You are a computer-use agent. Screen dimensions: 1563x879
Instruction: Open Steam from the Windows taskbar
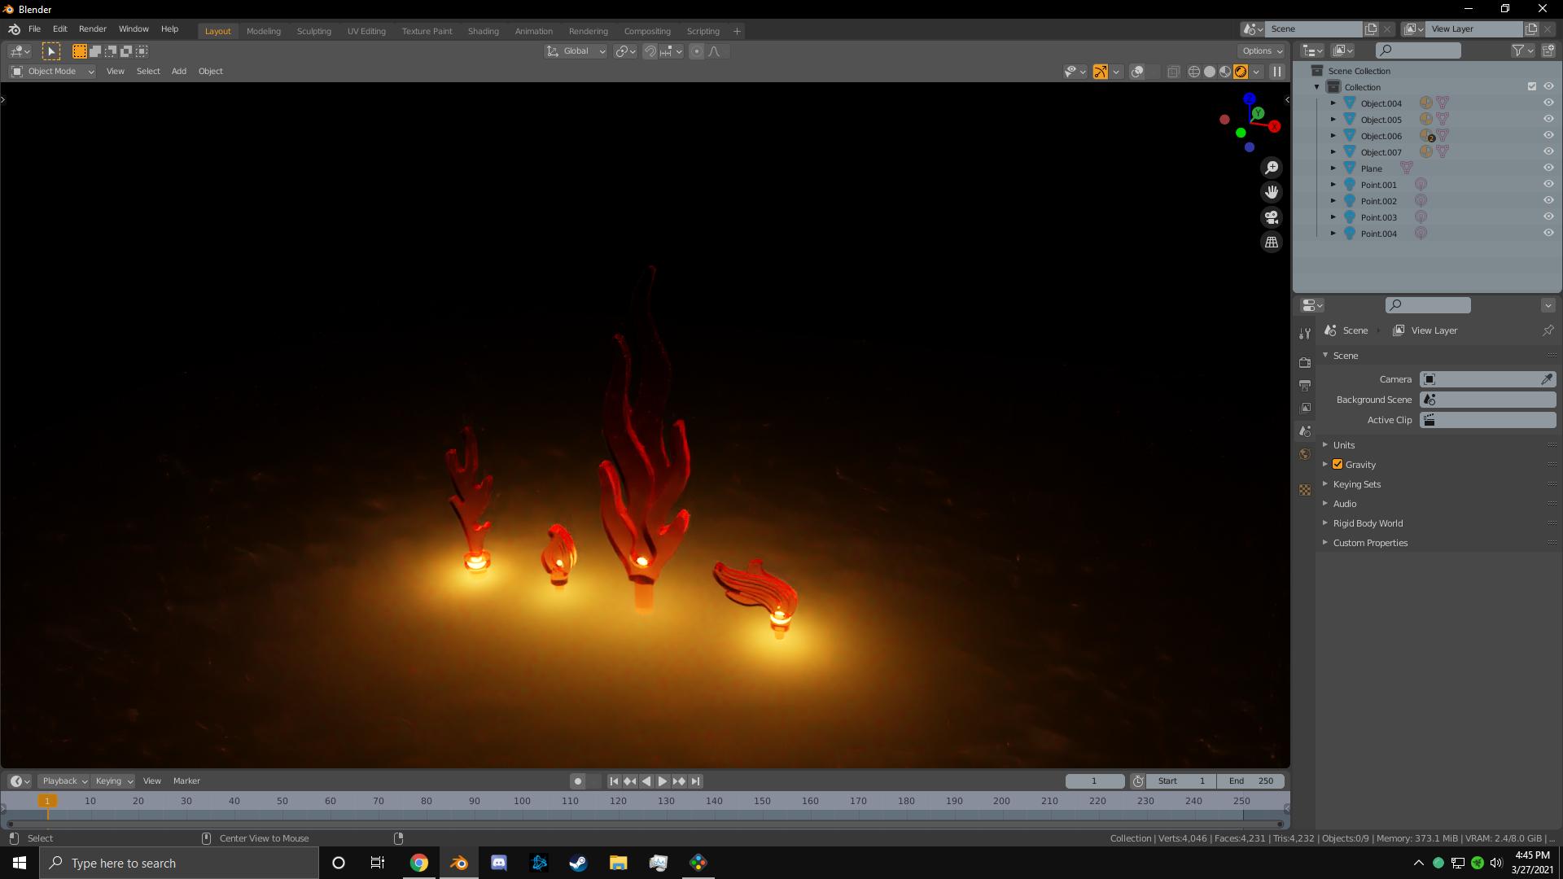click(578, 863)
